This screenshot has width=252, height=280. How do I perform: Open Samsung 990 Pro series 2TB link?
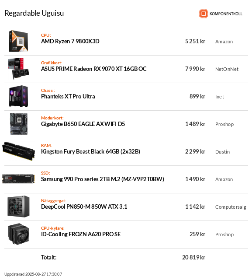coord(103,179)
